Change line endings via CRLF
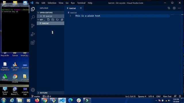This screenshot has width=184, height=103. click(158, 96)
